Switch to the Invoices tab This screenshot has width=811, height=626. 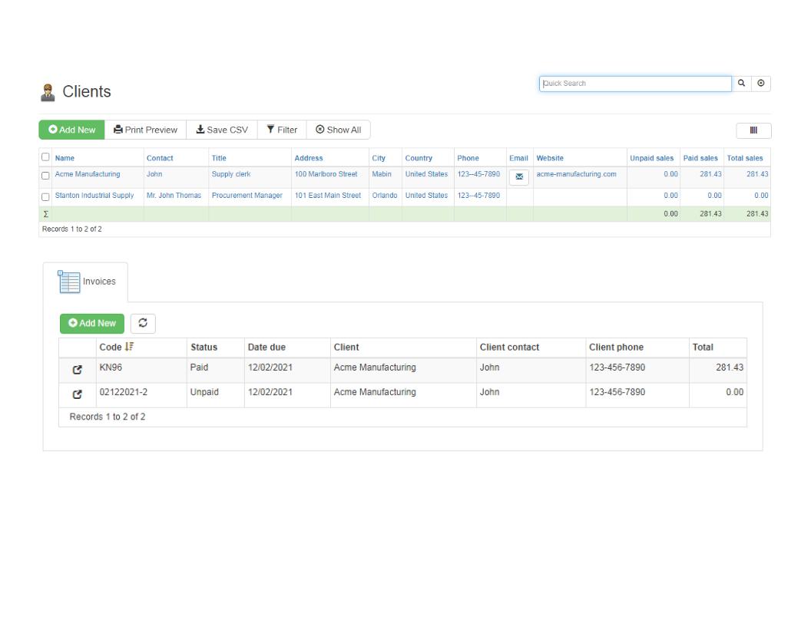86,282
